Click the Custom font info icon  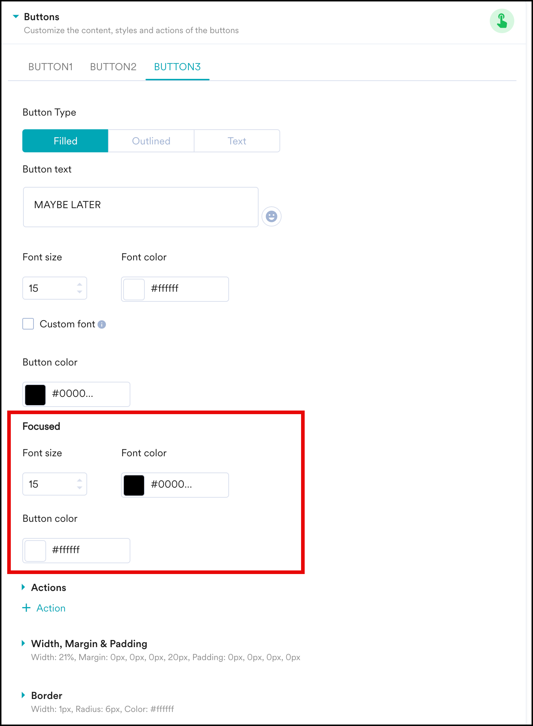coord(102,324)
